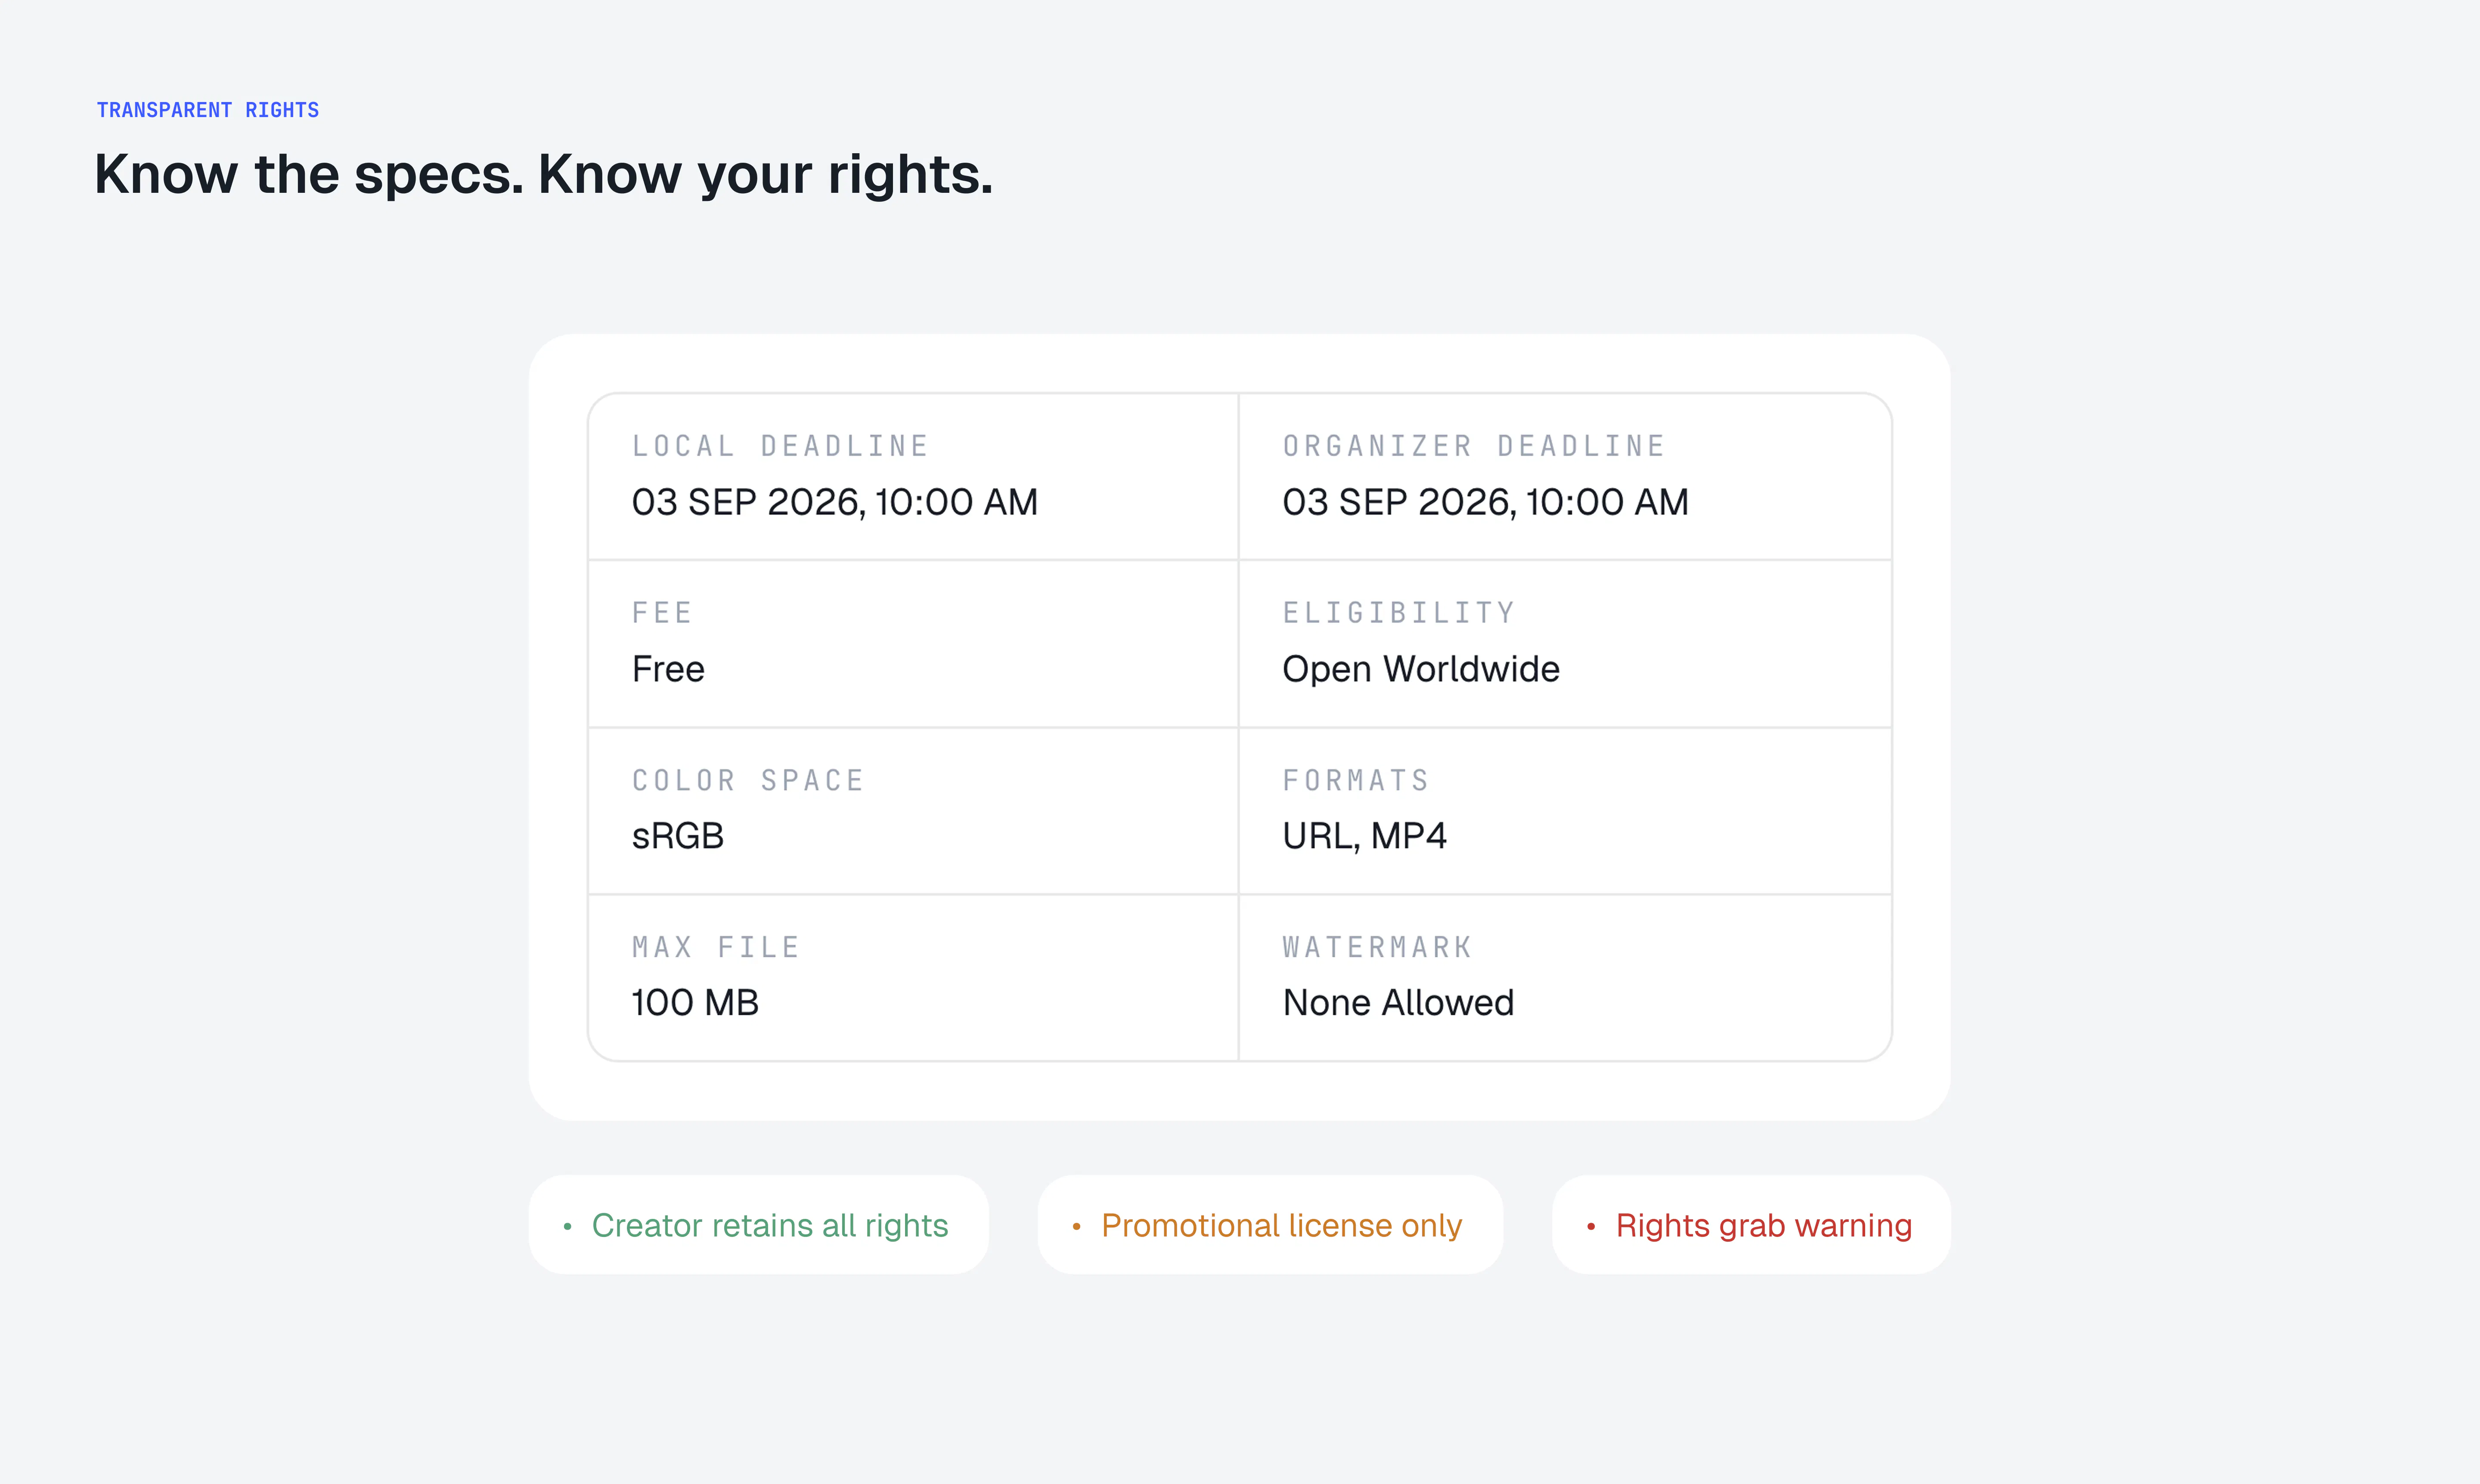Select the 'WATERMARK' label
Viewport: 2480px width, 1484px height.
1377,947
